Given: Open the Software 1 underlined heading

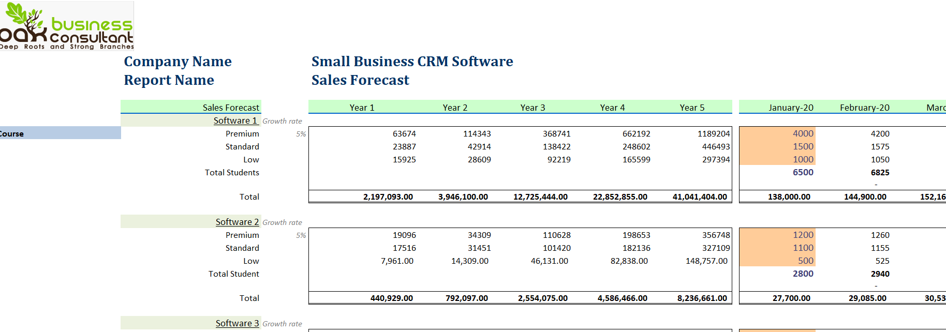Looking at the screenshot, I should [235, 120].
